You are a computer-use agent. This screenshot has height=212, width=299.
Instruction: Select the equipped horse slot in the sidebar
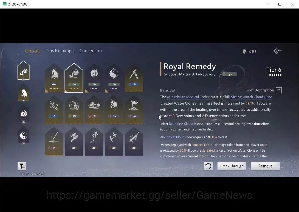24,93
